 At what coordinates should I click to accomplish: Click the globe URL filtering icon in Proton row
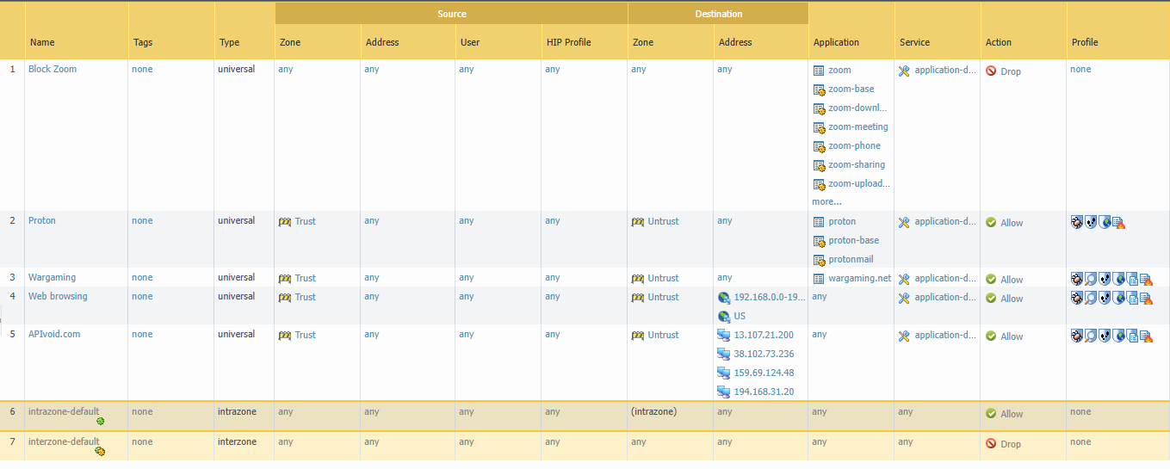click(1105, 222)
